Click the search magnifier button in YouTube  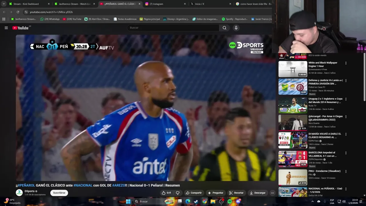click(x=224, y=28)
